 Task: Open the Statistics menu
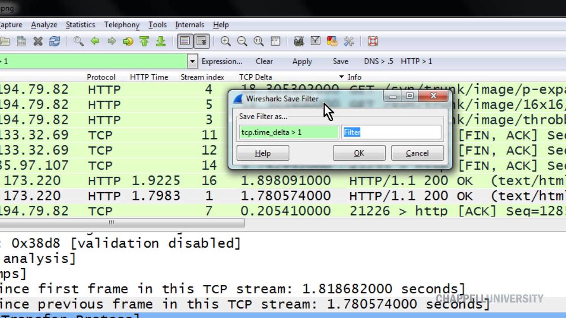pos(80,25)
